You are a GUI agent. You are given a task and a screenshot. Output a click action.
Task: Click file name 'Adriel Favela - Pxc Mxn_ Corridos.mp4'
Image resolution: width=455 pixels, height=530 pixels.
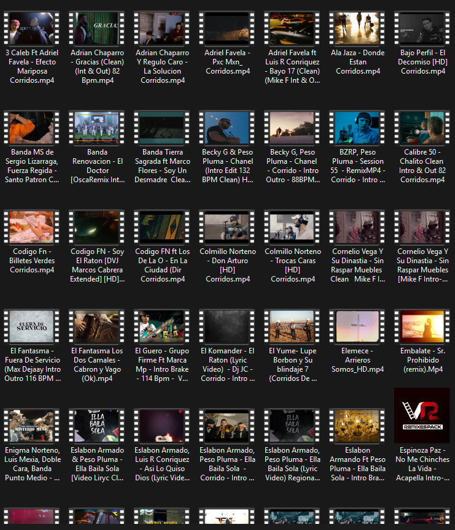click(x=228, y=62)
